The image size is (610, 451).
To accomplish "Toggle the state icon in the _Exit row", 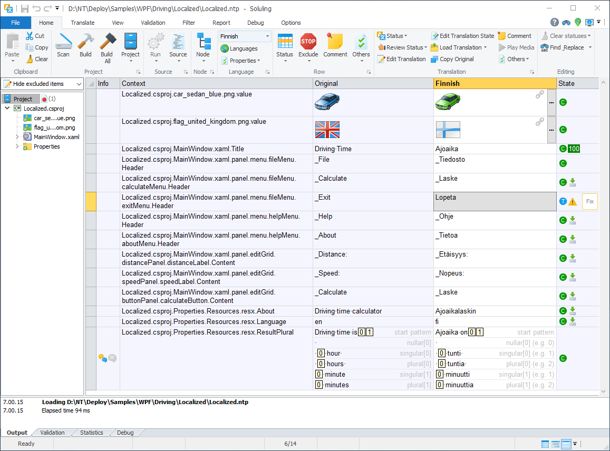I will (563, 201).
